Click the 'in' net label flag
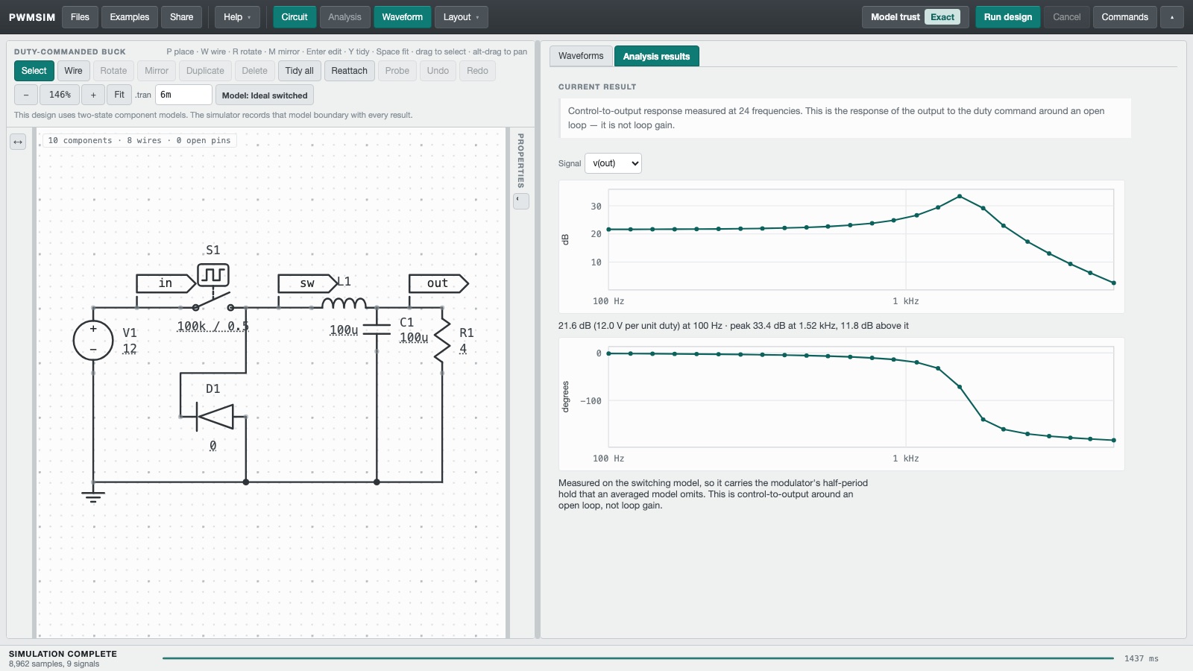This screenshot has width=1193, height=671. [x=166, y=283]
